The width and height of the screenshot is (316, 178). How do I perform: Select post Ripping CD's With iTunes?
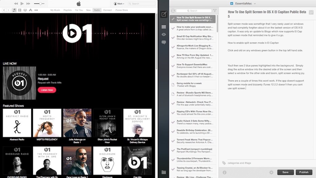(193, 113)
